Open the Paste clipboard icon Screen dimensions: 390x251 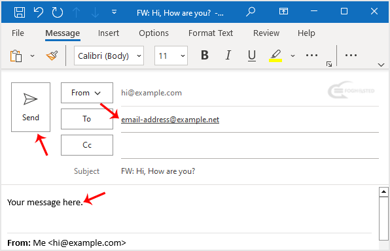coord(16,56)
